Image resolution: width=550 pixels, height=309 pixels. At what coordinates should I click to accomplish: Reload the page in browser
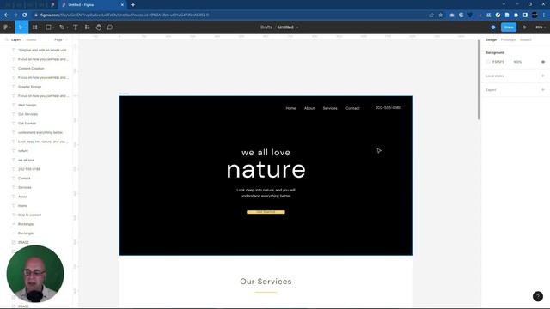(x=24, y=15)
